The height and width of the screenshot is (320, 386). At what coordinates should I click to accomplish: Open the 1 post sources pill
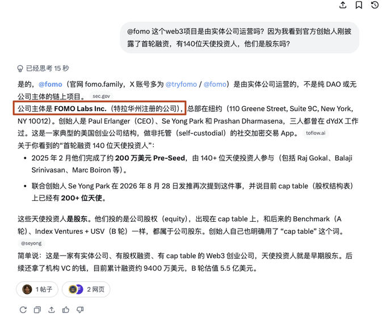coord(37,289)
